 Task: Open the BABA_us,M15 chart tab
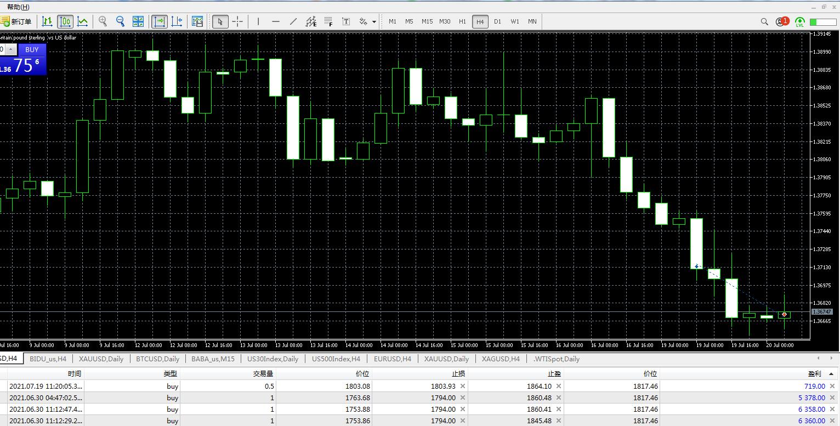coord(213,359)
